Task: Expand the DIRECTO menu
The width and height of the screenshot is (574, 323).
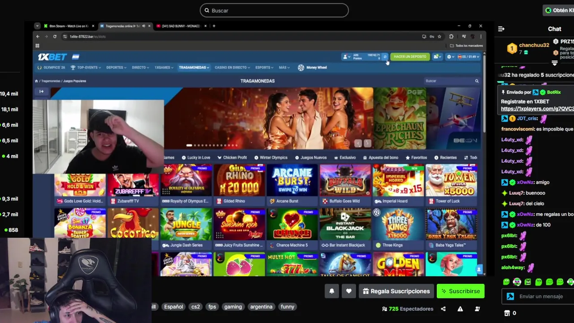Action: (x=140, y=67)
